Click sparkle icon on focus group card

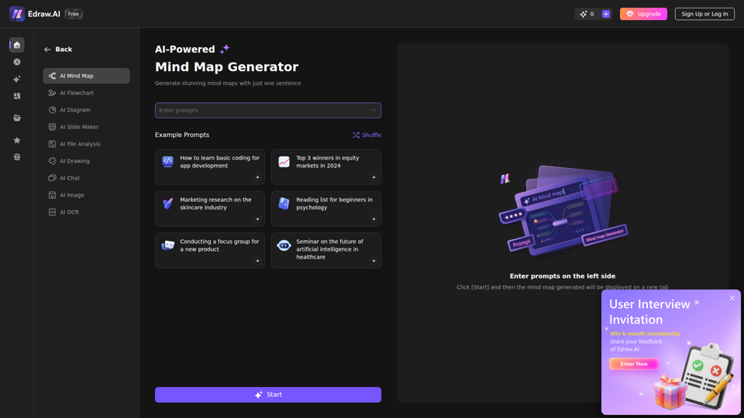(257, 261)
